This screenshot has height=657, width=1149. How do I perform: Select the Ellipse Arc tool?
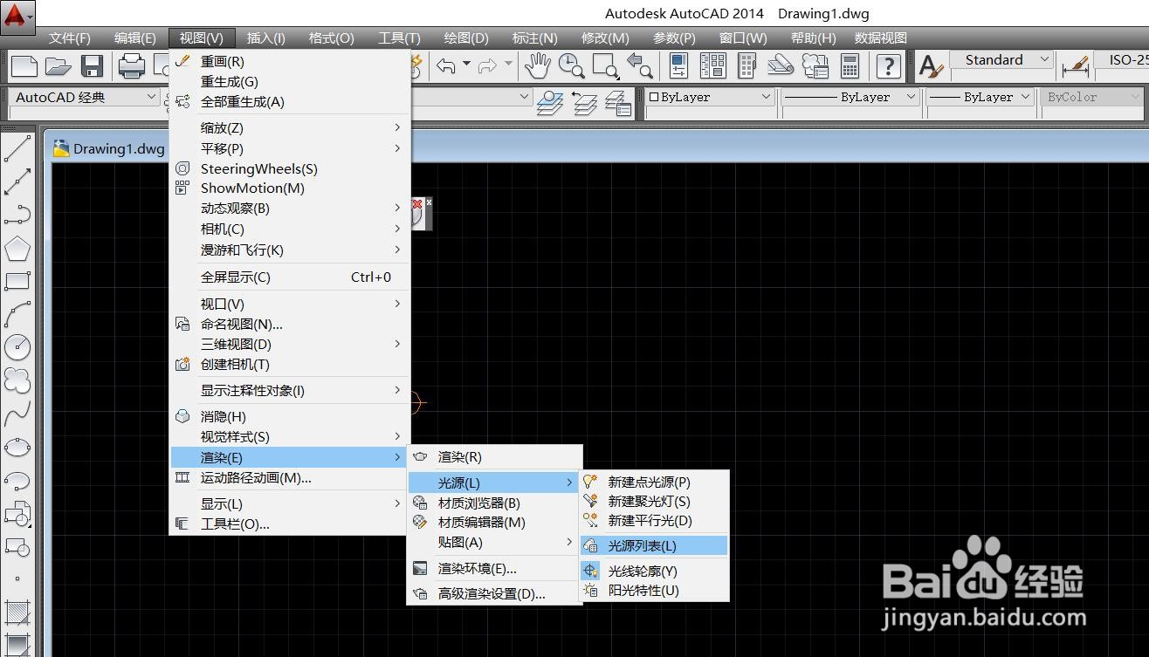click(x=17, y=480)
